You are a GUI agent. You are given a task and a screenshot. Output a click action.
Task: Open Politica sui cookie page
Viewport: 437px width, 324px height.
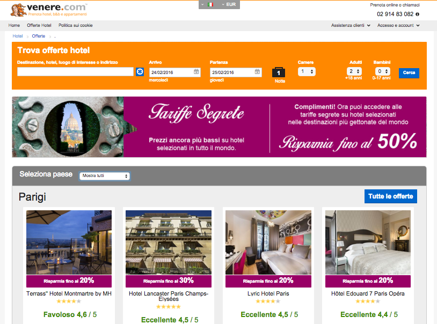(x=76, y=25)
